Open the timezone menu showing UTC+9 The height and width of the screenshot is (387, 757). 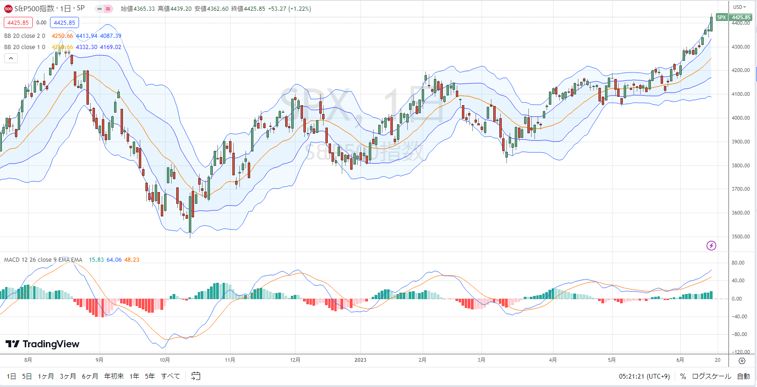(x=644, y=376)
